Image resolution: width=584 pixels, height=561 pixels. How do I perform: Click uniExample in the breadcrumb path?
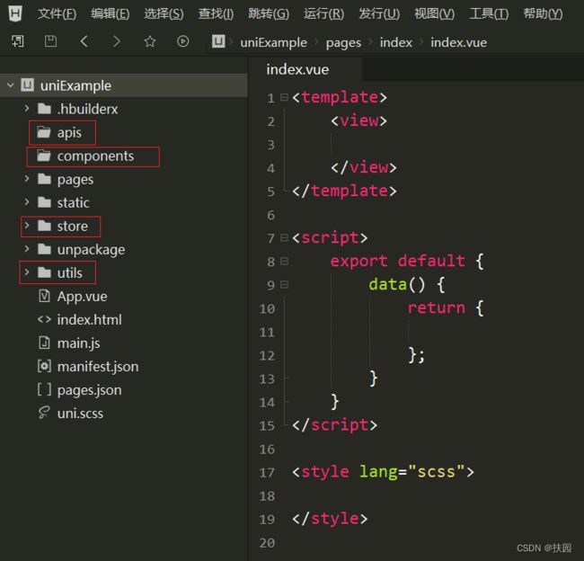pyautogui.click(x=274, y=42)
